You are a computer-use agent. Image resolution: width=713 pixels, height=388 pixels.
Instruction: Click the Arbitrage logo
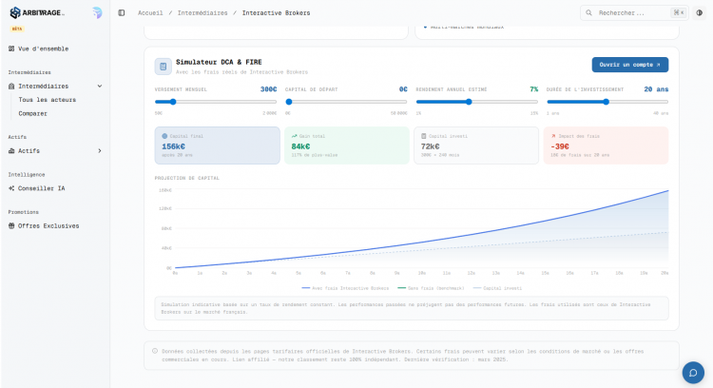tap(37, 12)
